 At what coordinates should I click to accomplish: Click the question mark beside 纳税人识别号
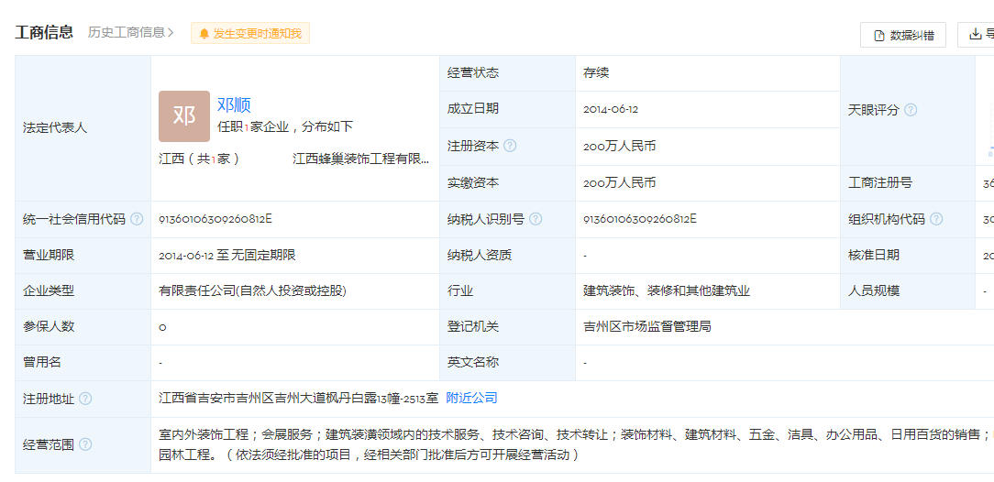tap(536, 219)
